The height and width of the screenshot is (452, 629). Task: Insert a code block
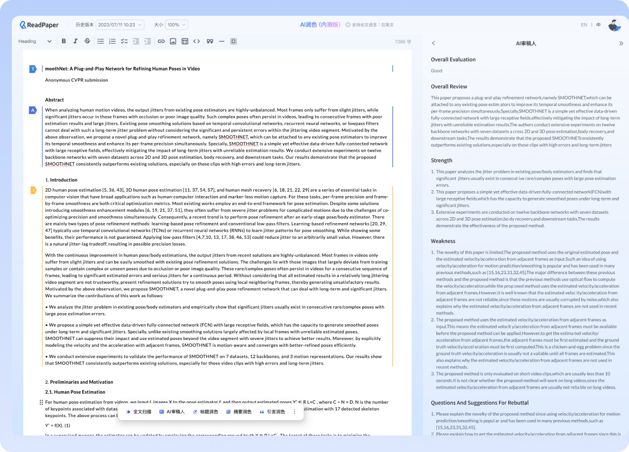pos(197,41)
